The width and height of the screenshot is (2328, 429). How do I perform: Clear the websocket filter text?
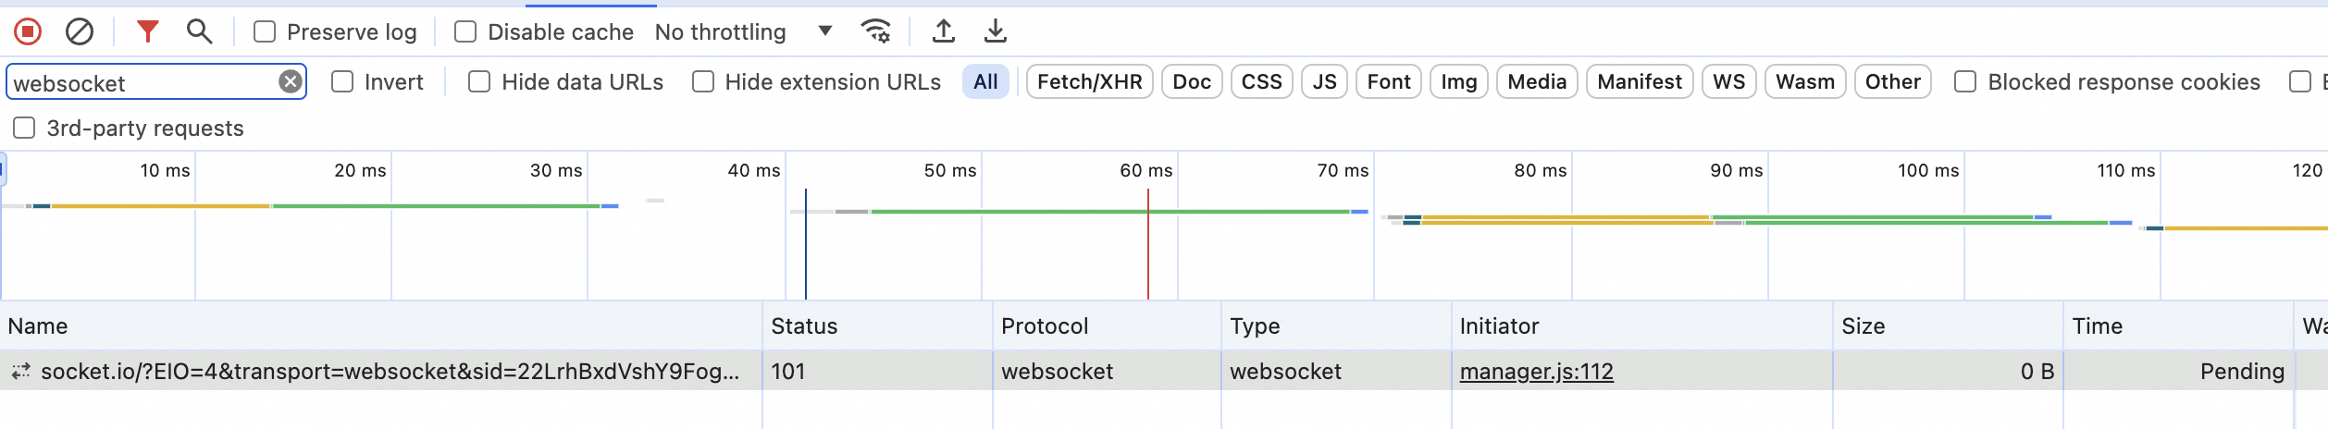click(291, 82)
